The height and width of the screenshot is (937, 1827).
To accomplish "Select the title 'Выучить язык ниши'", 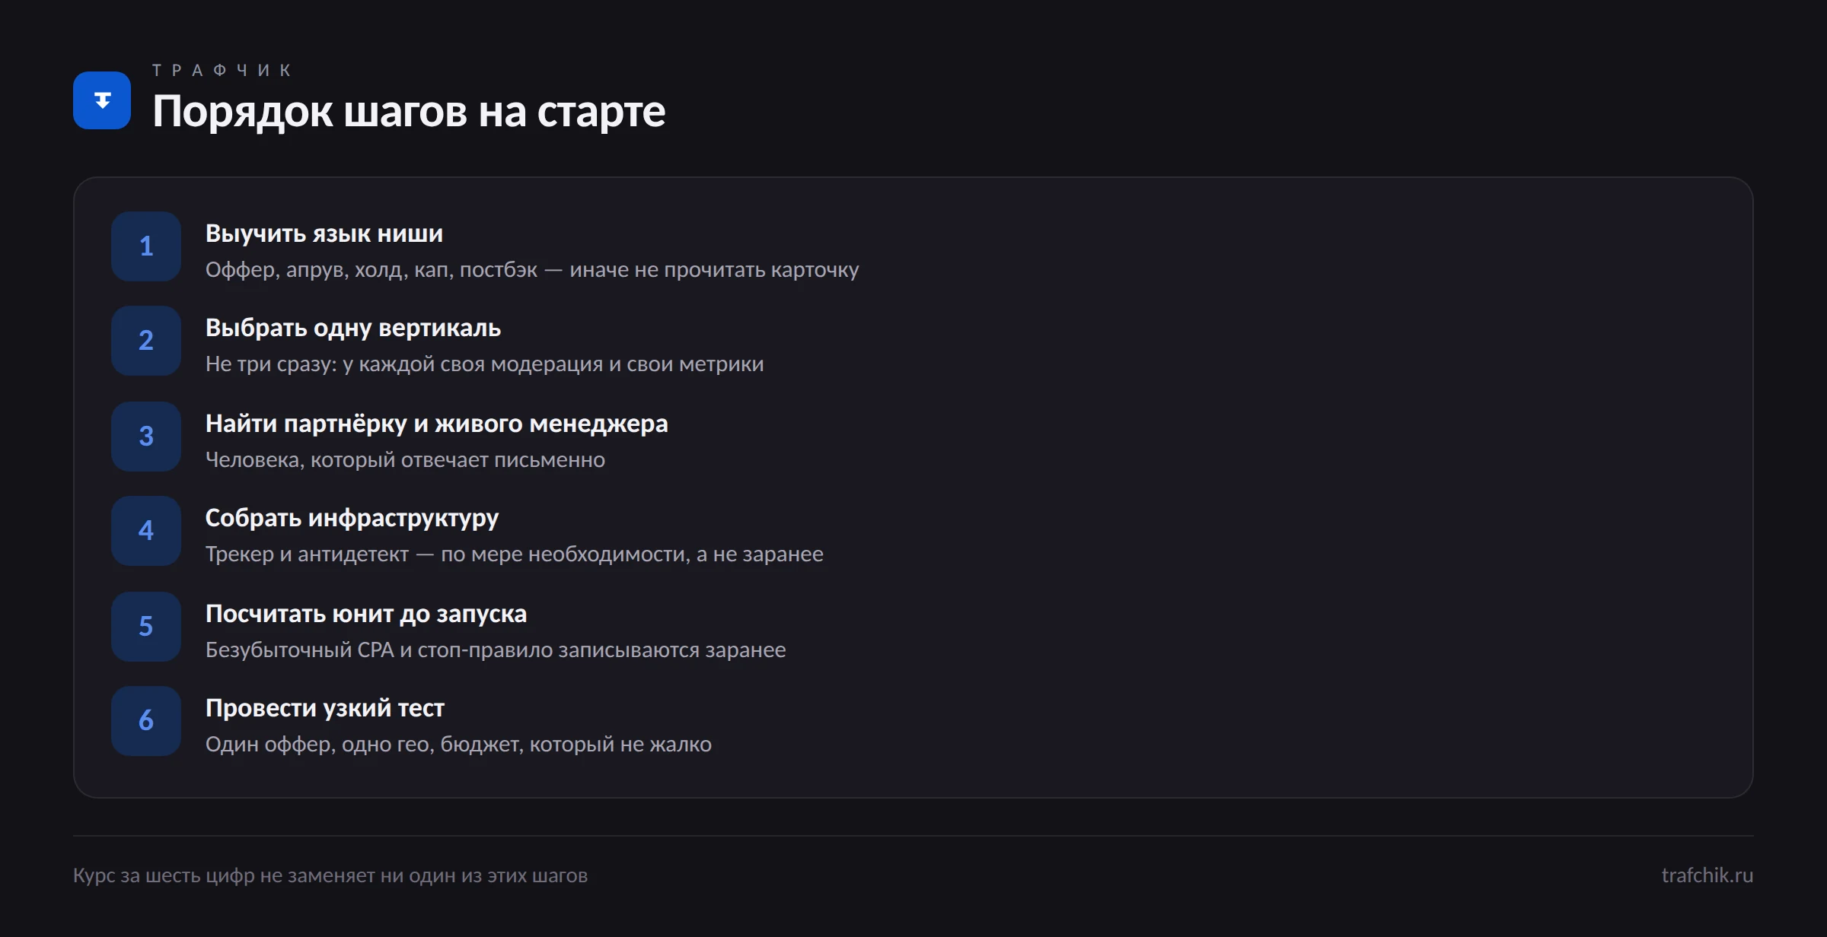I will pos(324,233).
